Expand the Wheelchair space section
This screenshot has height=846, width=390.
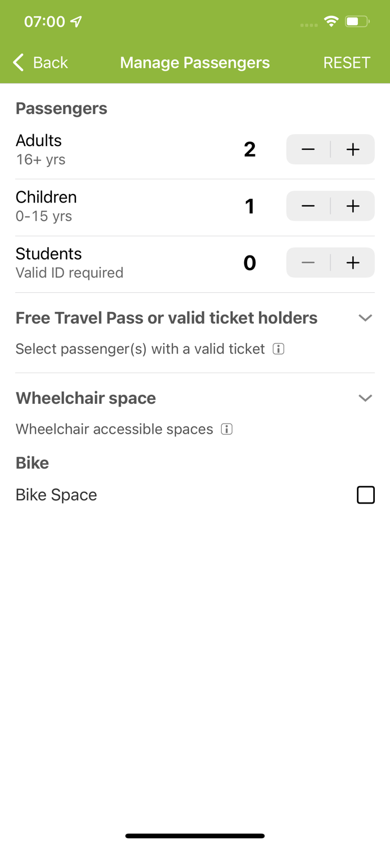click(x=365, y=398)
